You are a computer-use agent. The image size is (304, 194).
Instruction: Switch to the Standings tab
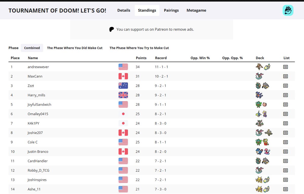click(x=147, y=10)
